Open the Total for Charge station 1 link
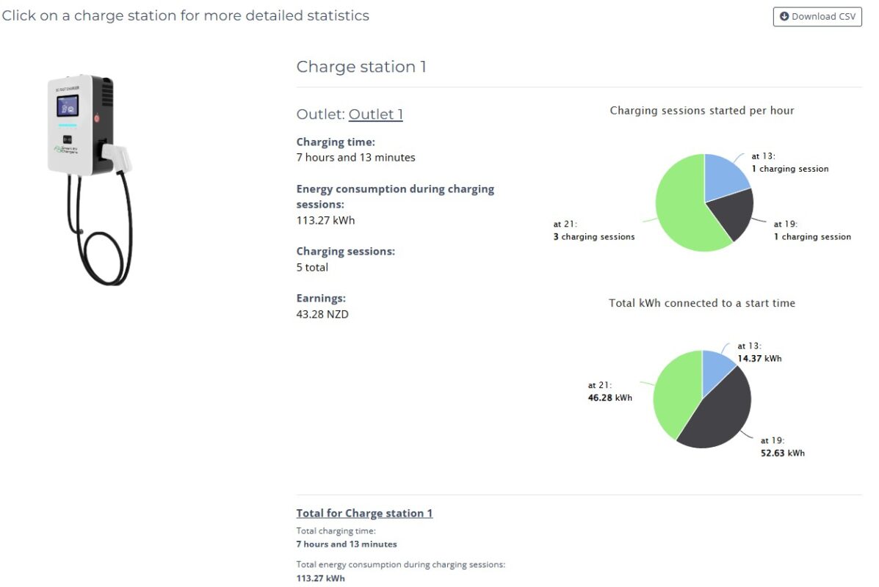Image resolution: width=879 pixels, height=587 pixels. [x=364, y=513]
